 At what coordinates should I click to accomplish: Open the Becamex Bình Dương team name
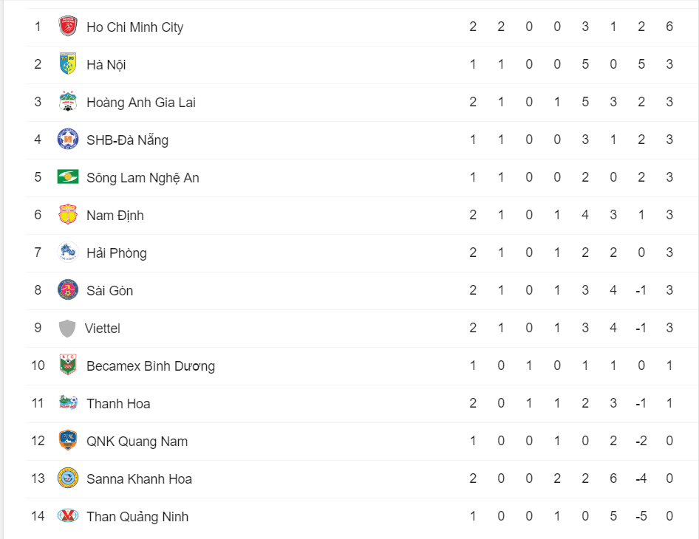151,366
